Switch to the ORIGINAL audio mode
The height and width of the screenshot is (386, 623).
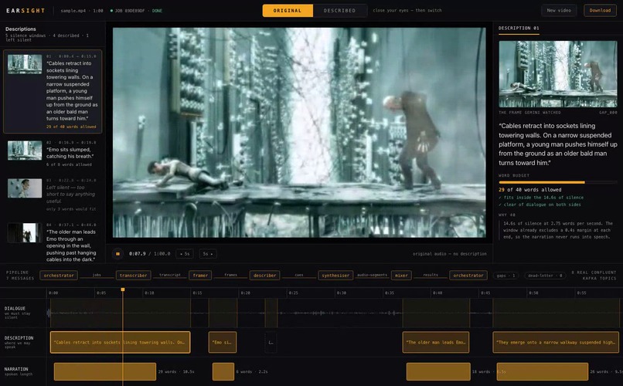[288, 11]
